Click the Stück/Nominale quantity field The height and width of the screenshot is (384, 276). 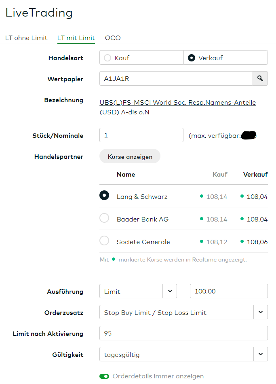tap(141, 135)
